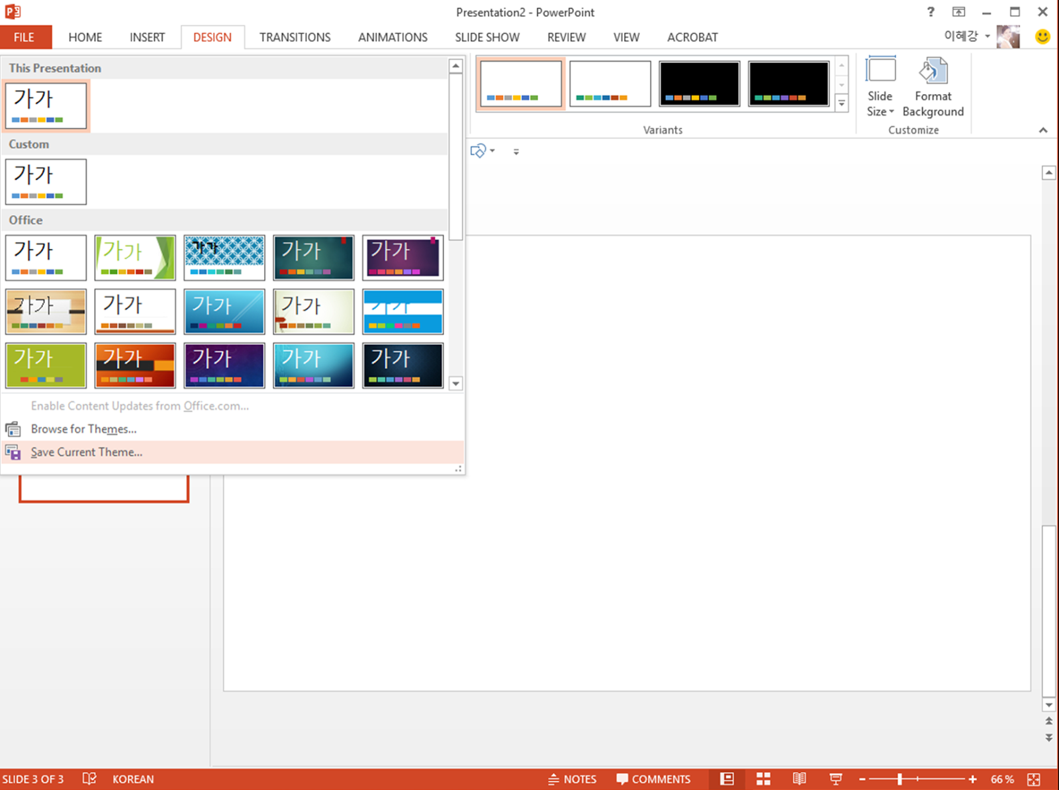Switch to Reading view

(799, 779)
